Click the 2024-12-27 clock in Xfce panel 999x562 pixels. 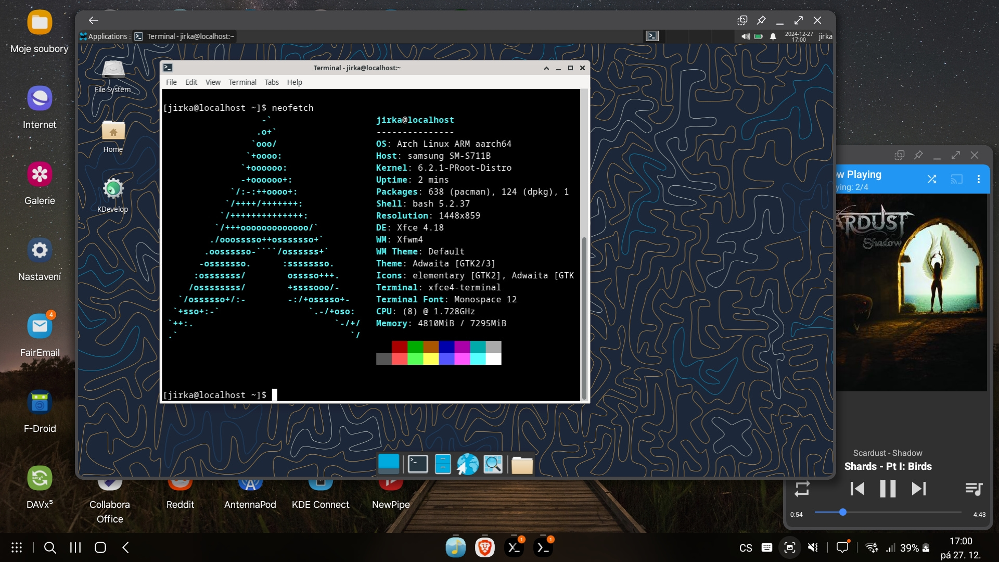pos(799,36)
